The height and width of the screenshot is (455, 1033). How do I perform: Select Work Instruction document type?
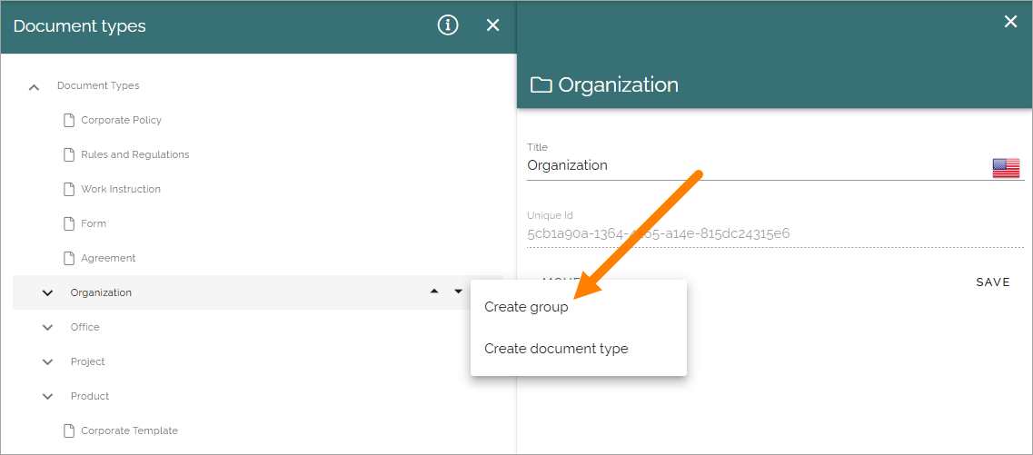point(121,189)
